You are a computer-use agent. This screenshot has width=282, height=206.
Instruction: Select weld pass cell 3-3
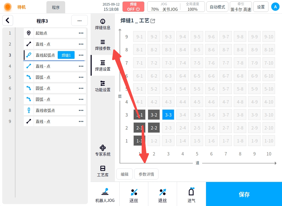click(x=168, y=115)
